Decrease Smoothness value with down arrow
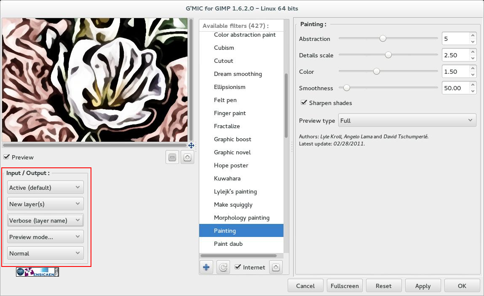 pos(473,91)
